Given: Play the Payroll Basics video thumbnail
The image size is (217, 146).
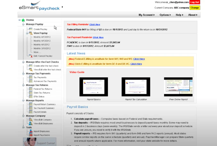Looking at the screenshot, I should tap(94, 87).
